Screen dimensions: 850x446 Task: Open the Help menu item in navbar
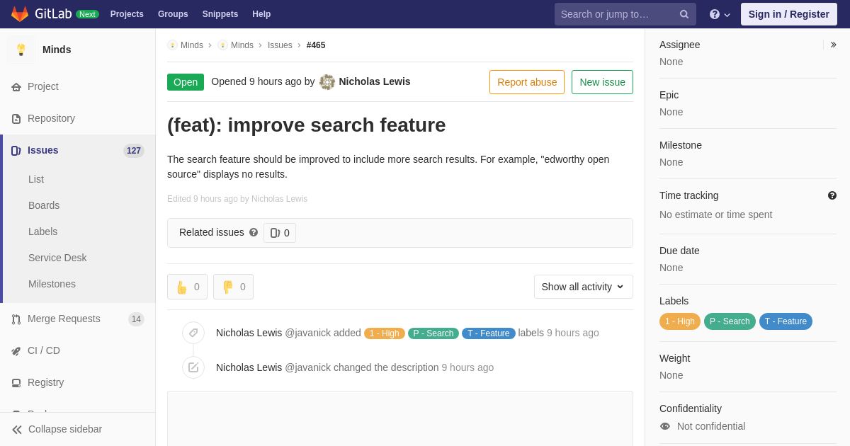[x=261, y=14]
